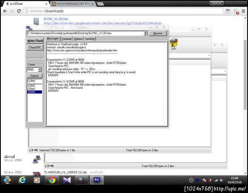
Task: Switch to the Terminal tab
Action: tap(66, 39)
